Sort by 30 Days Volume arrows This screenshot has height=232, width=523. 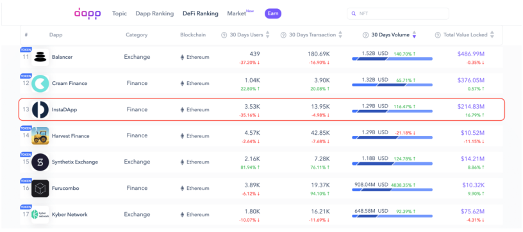pos(414,35)
